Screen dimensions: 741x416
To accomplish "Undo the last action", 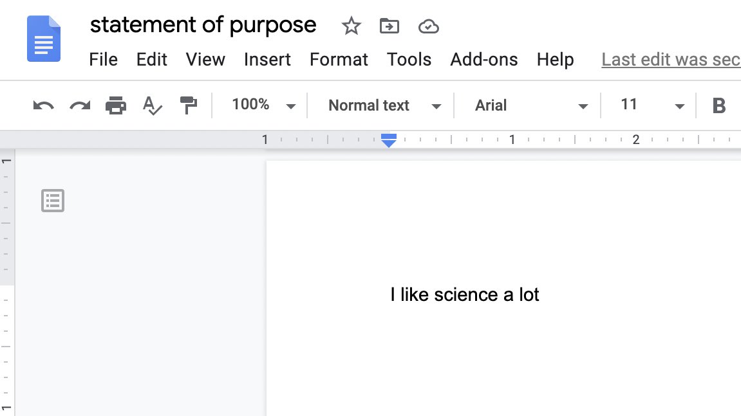I will 44,105.
